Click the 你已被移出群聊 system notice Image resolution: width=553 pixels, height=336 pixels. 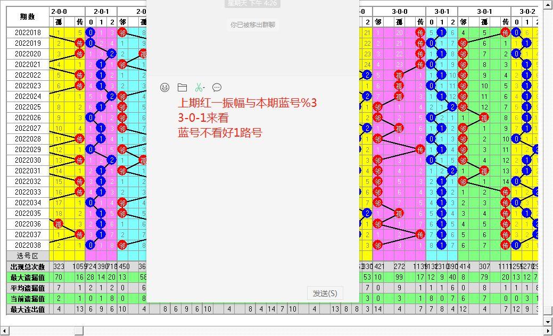point(253,24)
